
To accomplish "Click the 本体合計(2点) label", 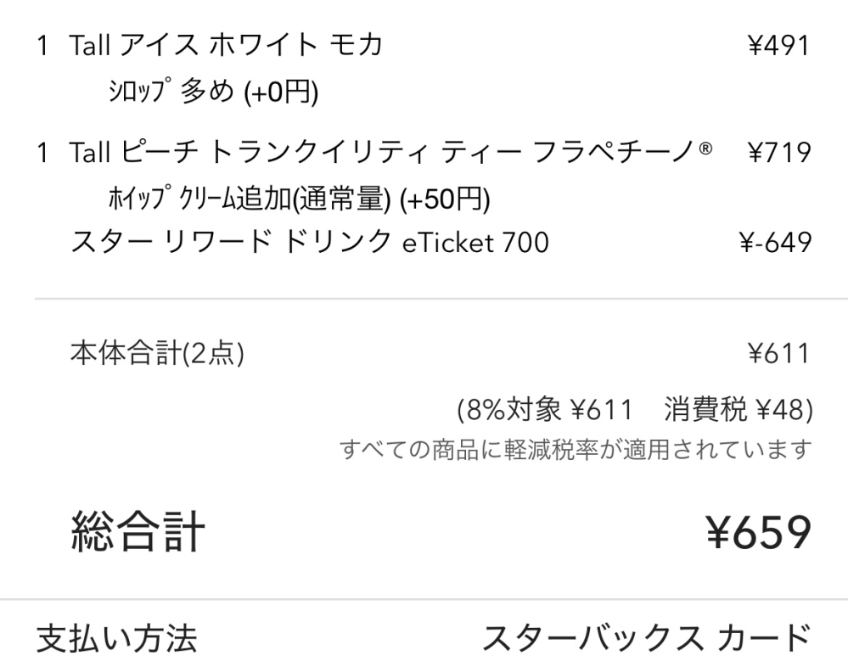I will click(x=157, y=354).
